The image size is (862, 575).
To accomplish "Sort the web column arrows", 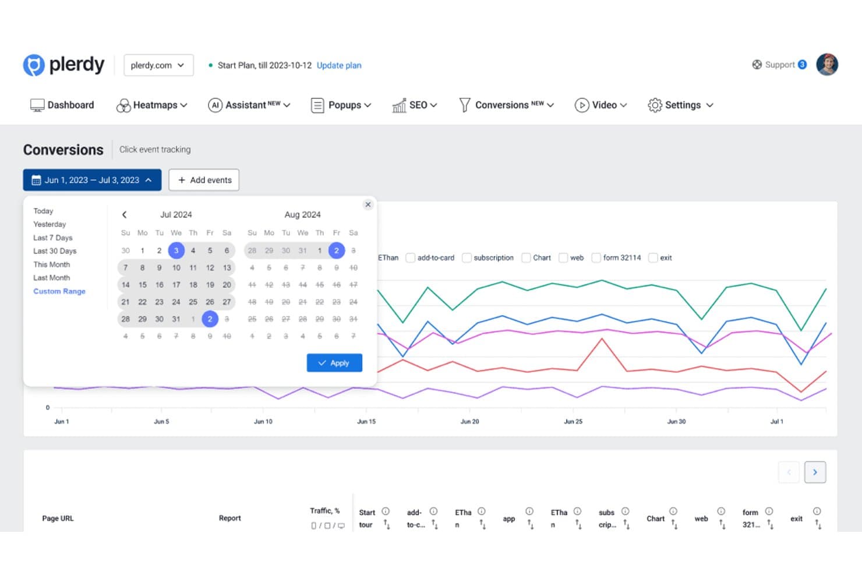I will [722, 524].
